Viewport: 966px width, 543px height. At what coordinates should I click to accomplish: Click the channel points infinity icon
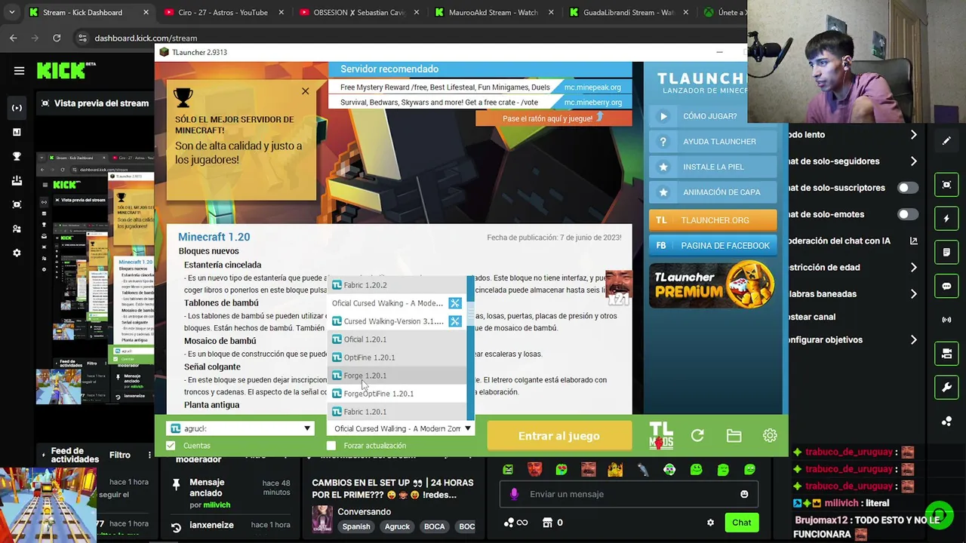516,523
